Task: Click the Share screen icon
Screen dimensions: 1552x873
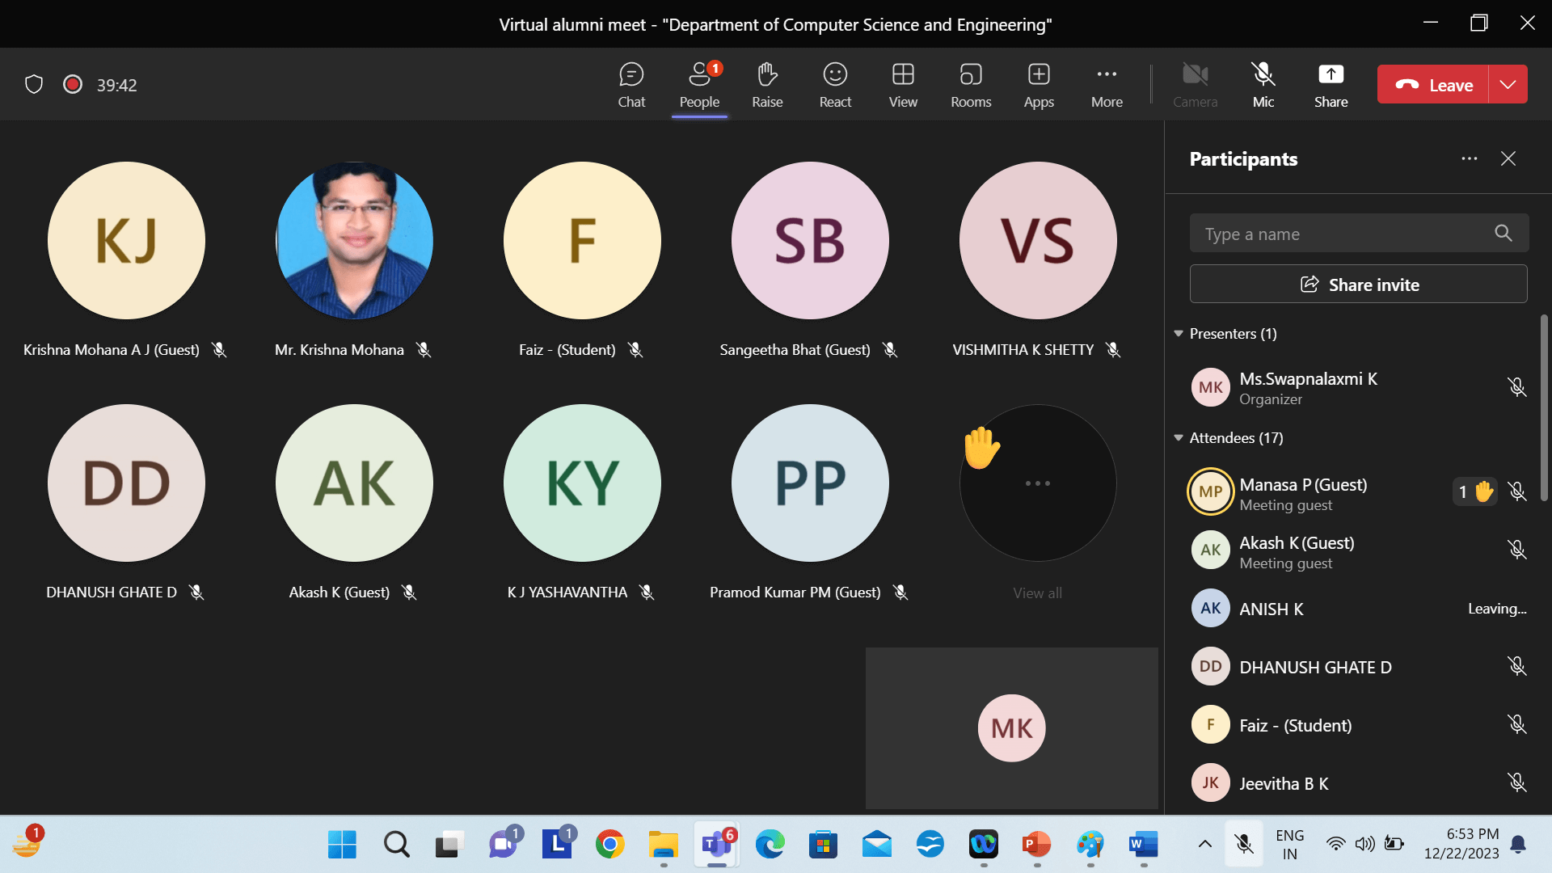Action: (1330, 85)
